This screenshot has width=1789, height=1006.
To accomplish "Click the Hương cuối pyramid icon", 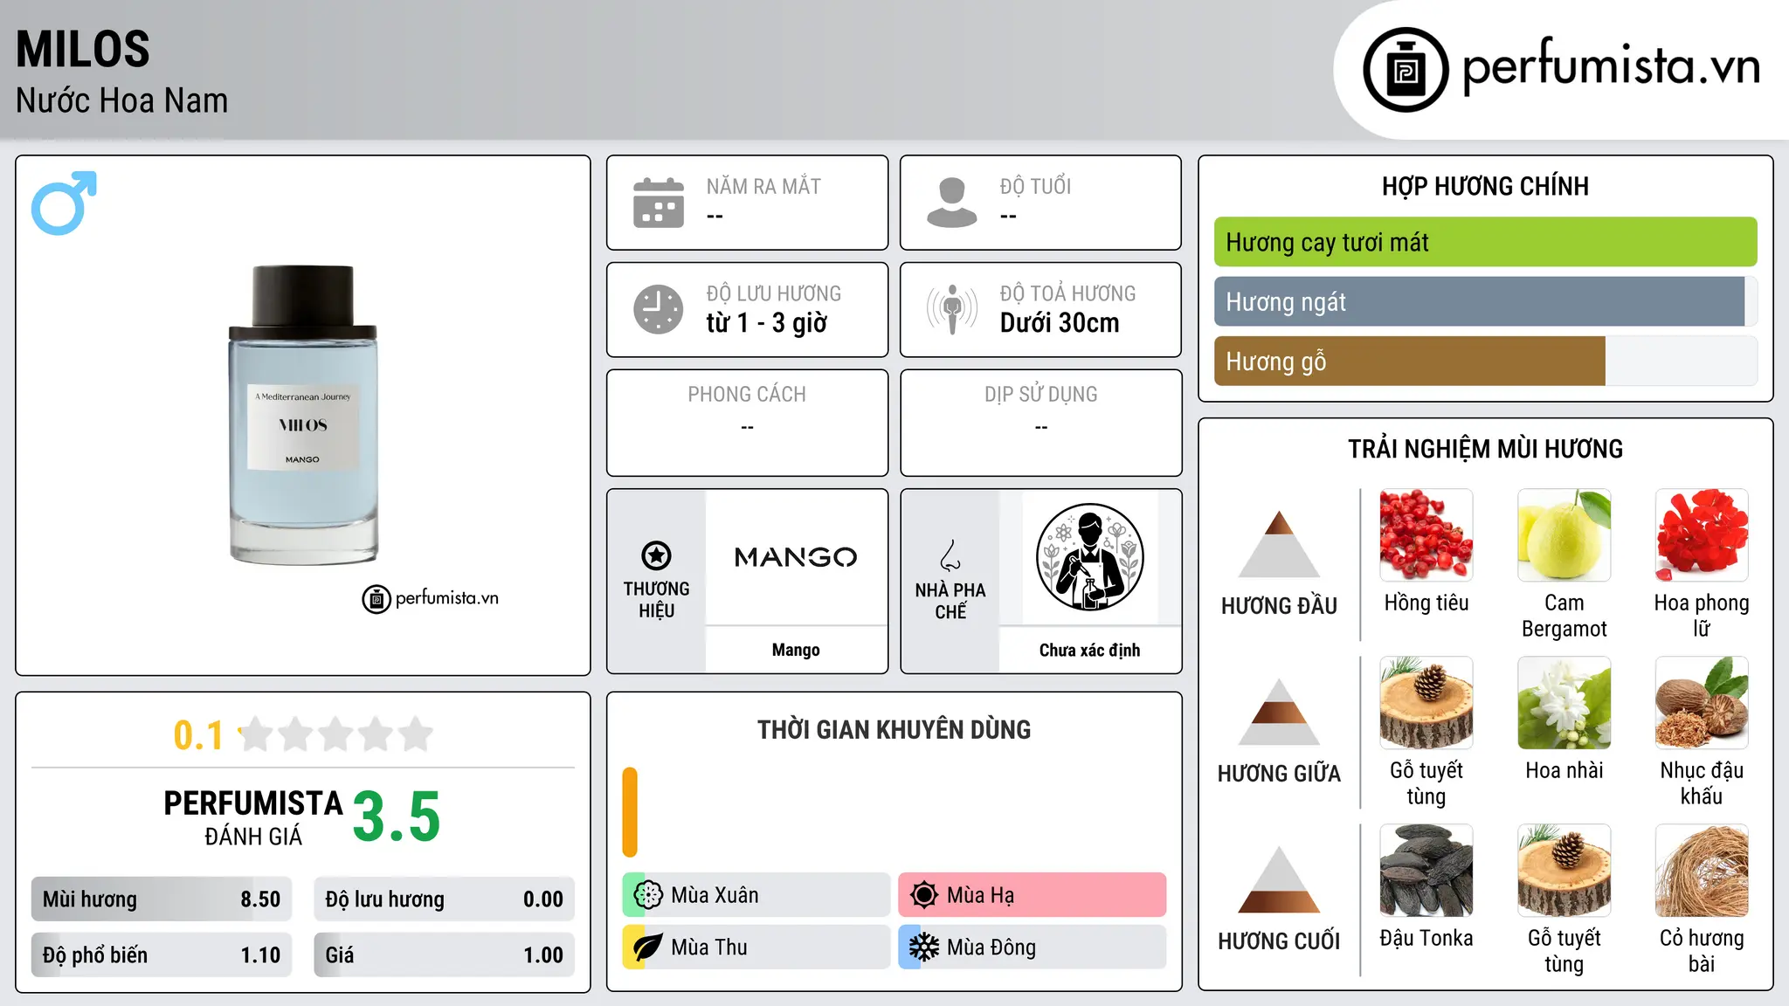I will click(1279, 879).
